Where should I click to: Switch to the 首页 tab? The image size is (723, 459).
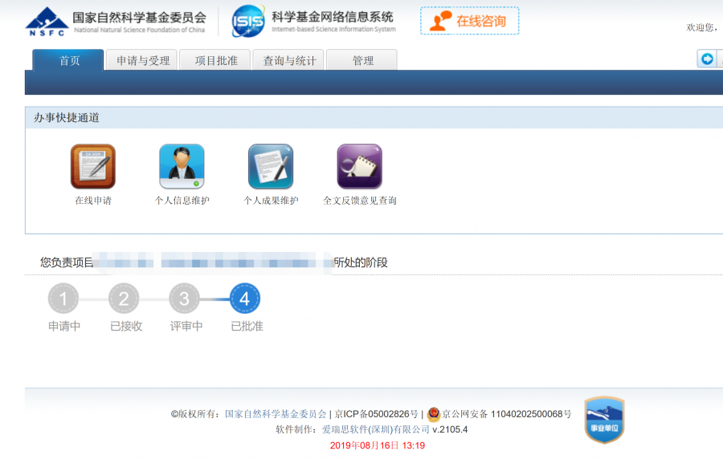pos(68,60)
